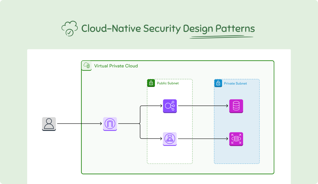
Task: Click the internet gateway icon
Action: pos(110,124)
